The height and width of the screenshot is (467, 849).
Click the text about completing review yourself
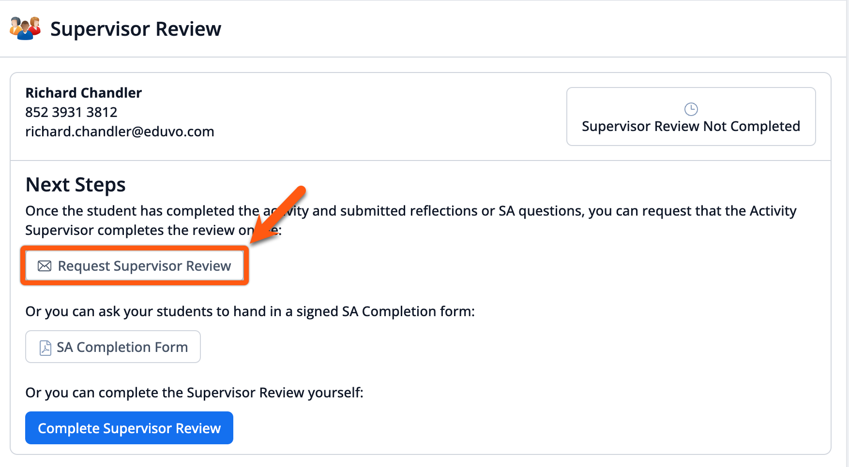pyautogui.click(x=194, y=393)
